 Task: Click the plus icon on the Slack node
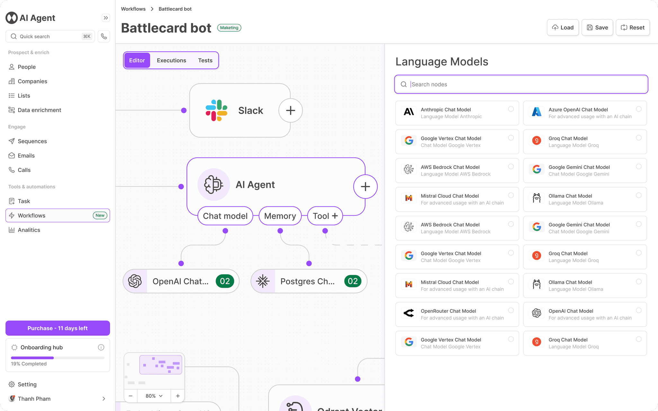point(290,110)
